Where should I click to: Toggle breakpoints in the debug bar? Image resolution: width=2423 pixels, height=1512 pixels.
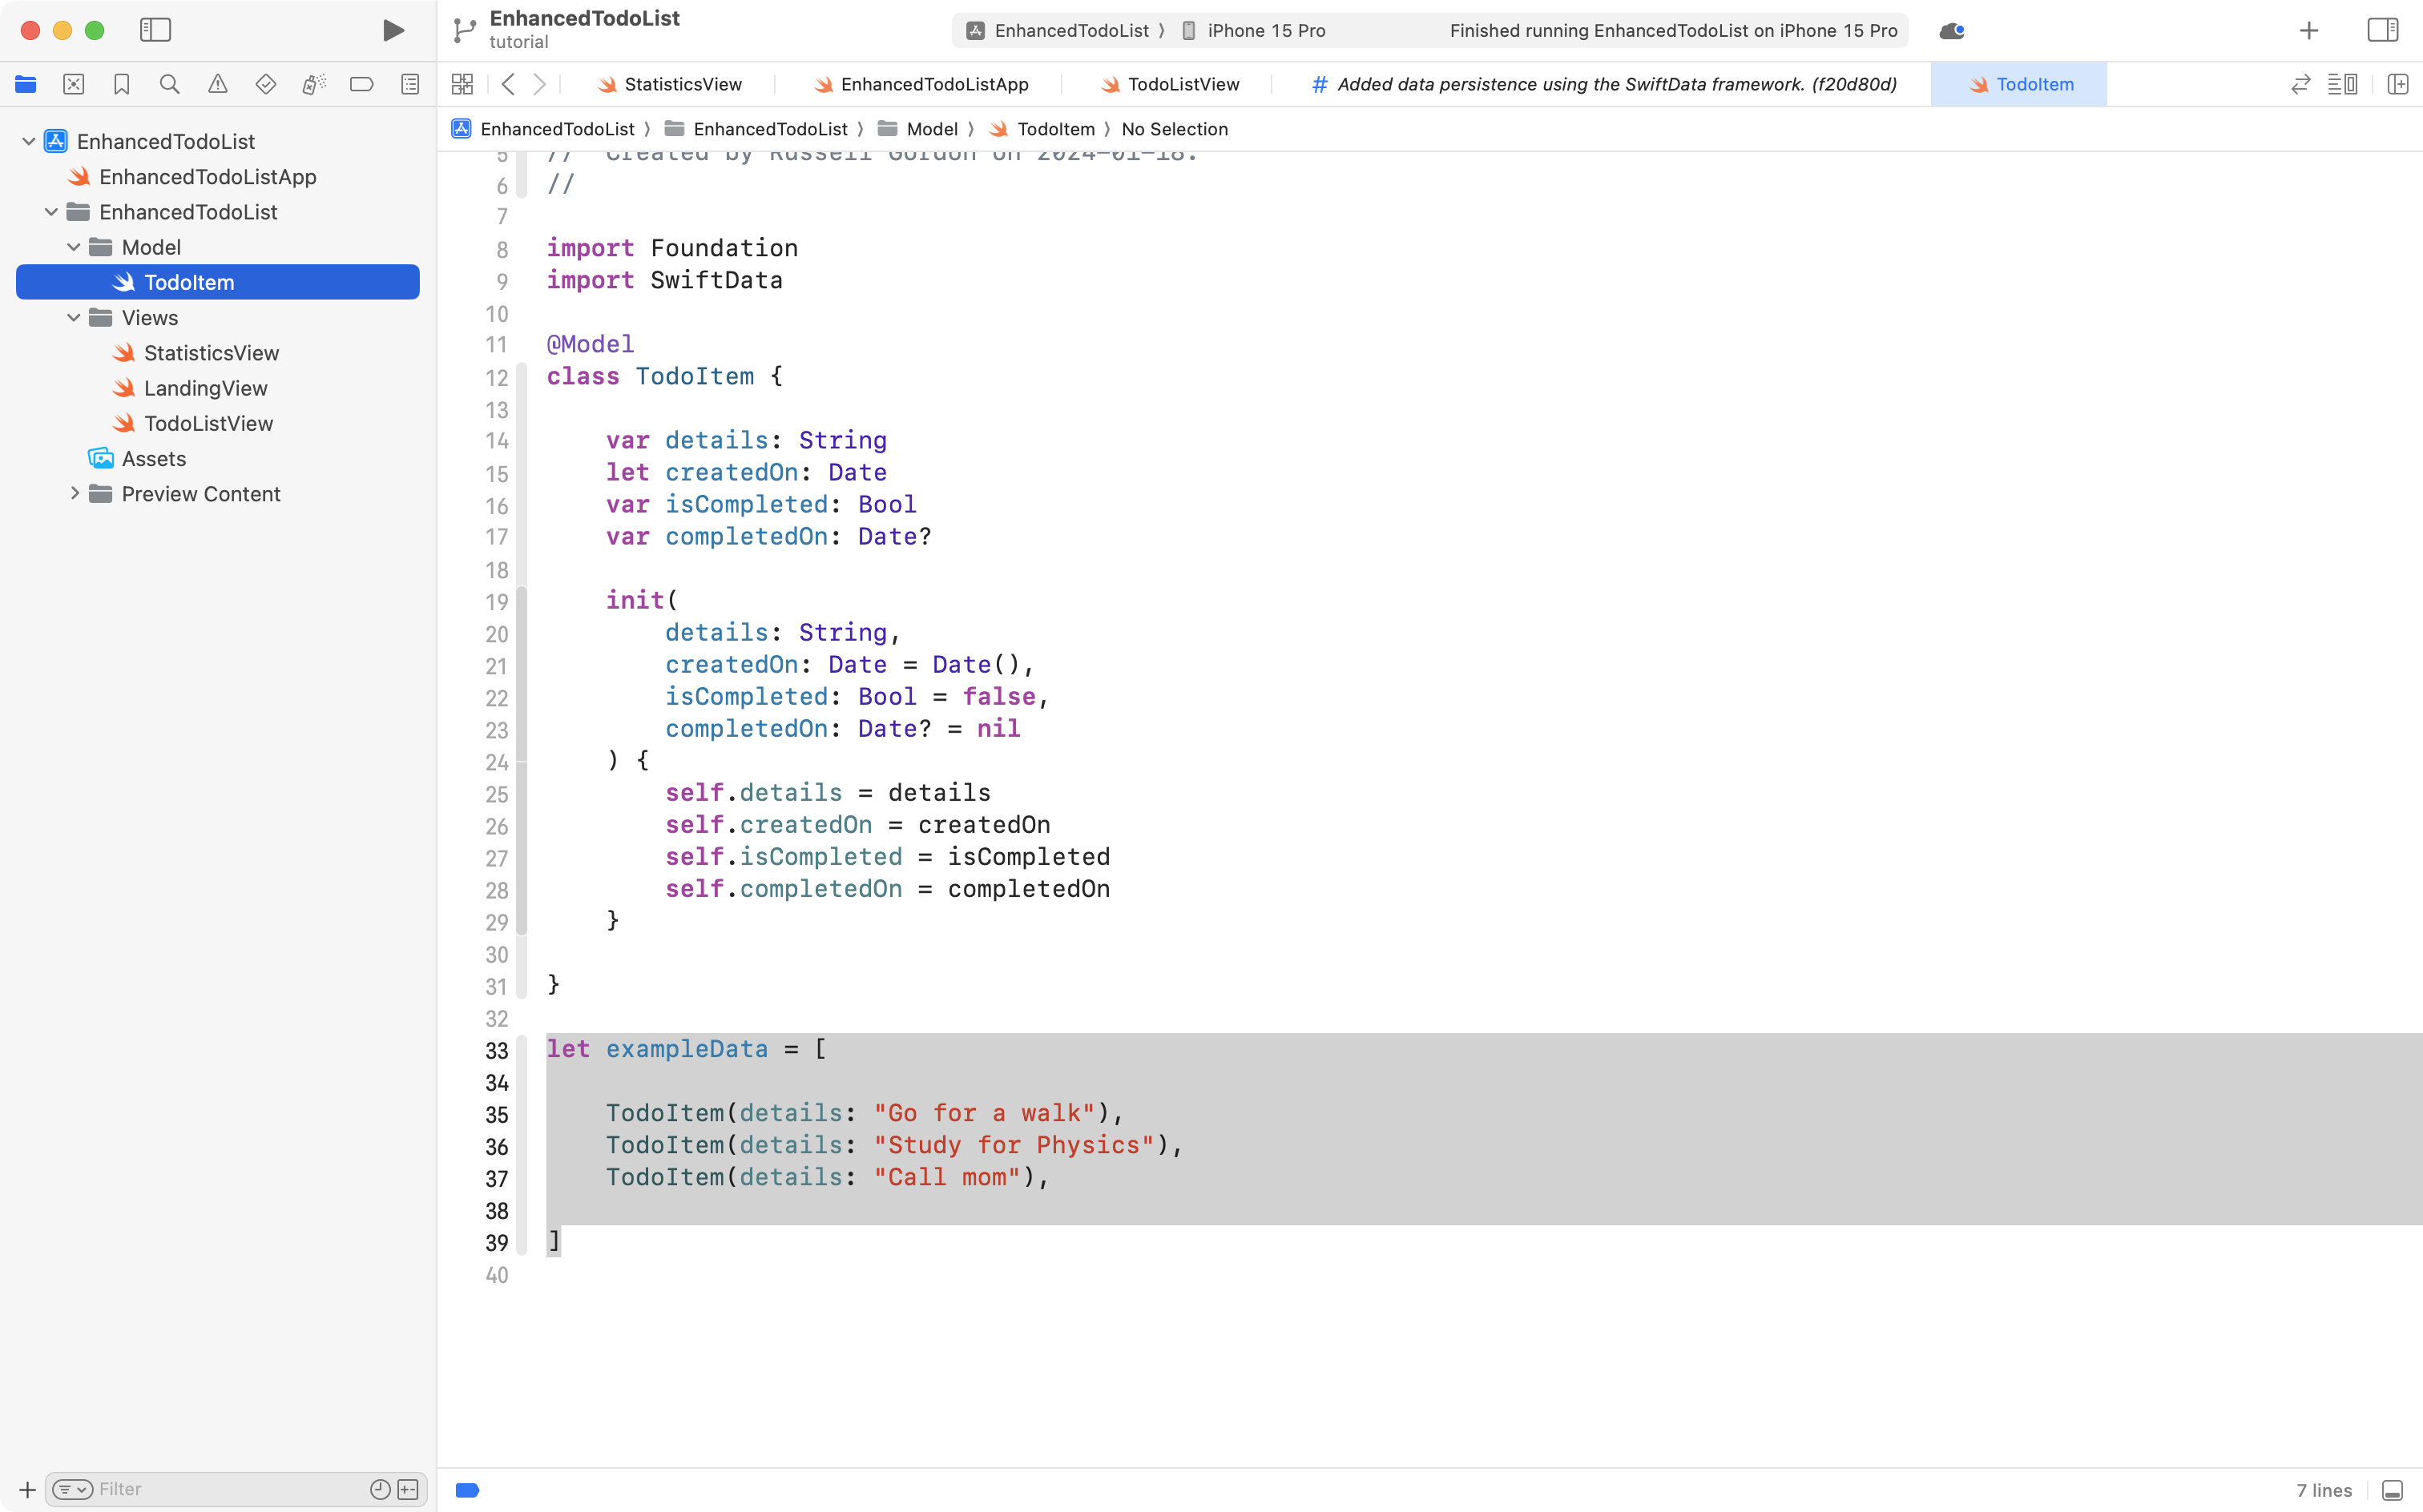(467, 1489)
